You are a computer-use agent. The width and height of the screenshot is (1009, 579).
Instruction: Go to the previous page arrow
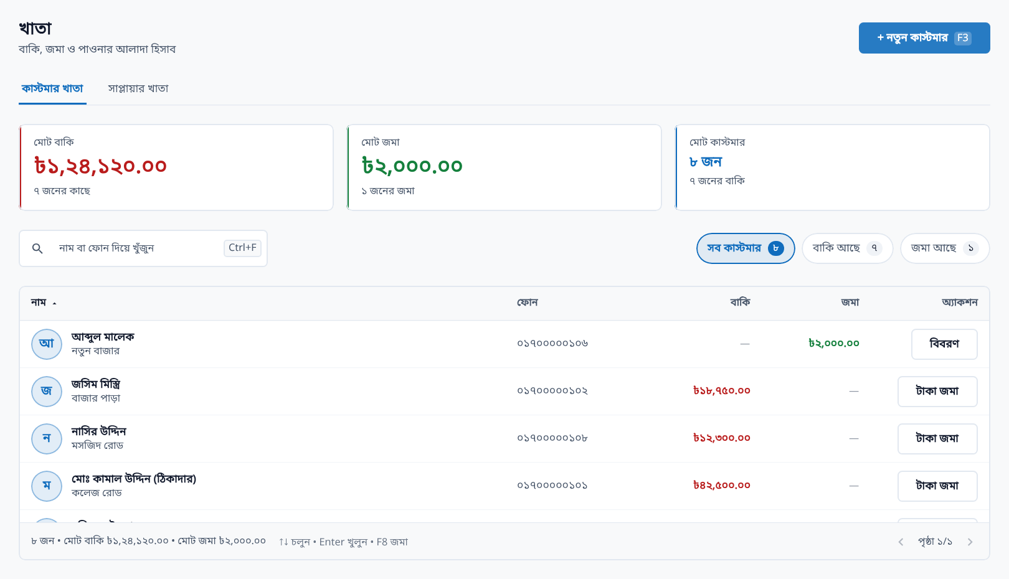tap(901, 542)
